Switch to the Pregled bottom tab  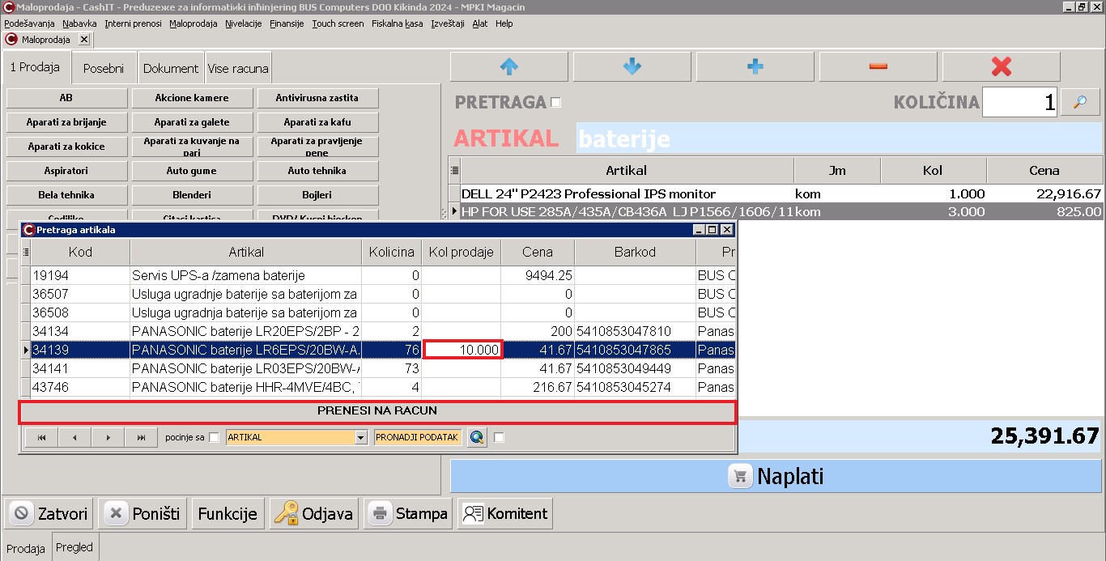click(74, 547)
